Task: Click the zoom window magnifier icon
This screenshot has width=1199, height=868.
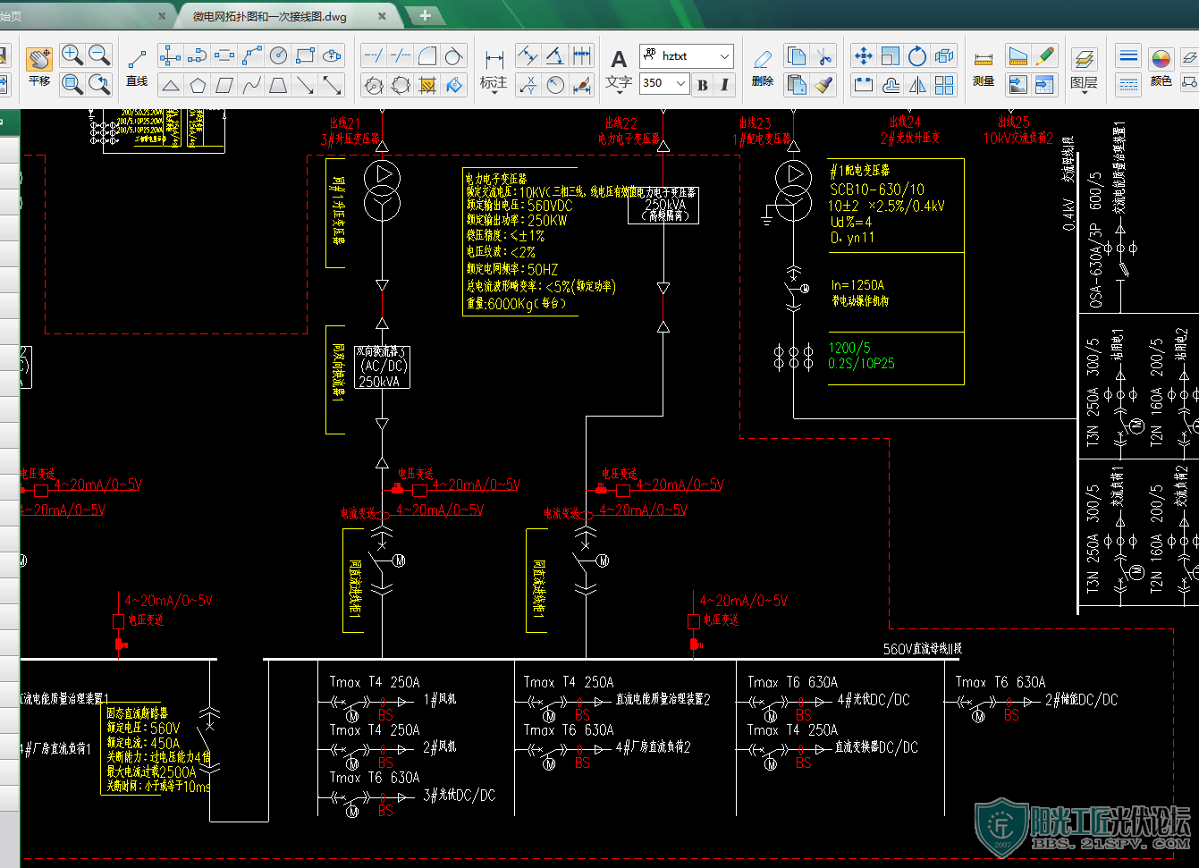Action: point(72,84)
